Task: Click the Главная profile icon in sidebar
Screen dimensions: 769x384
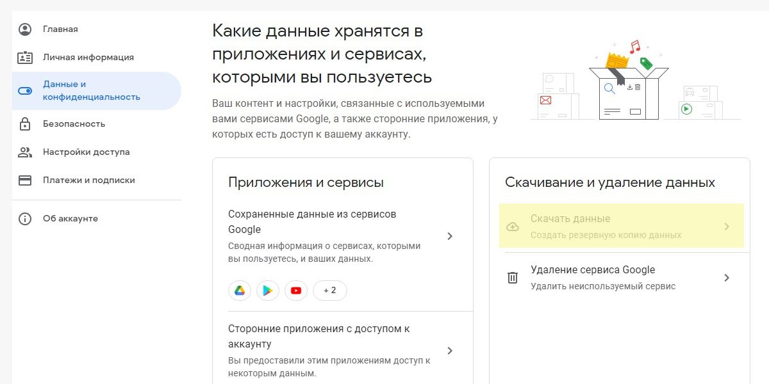Action: click(25, 29)
